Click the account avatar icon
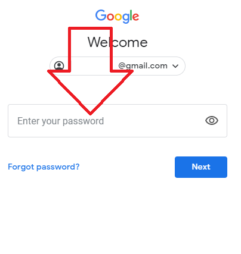241x254 pixels. point(59,65)
